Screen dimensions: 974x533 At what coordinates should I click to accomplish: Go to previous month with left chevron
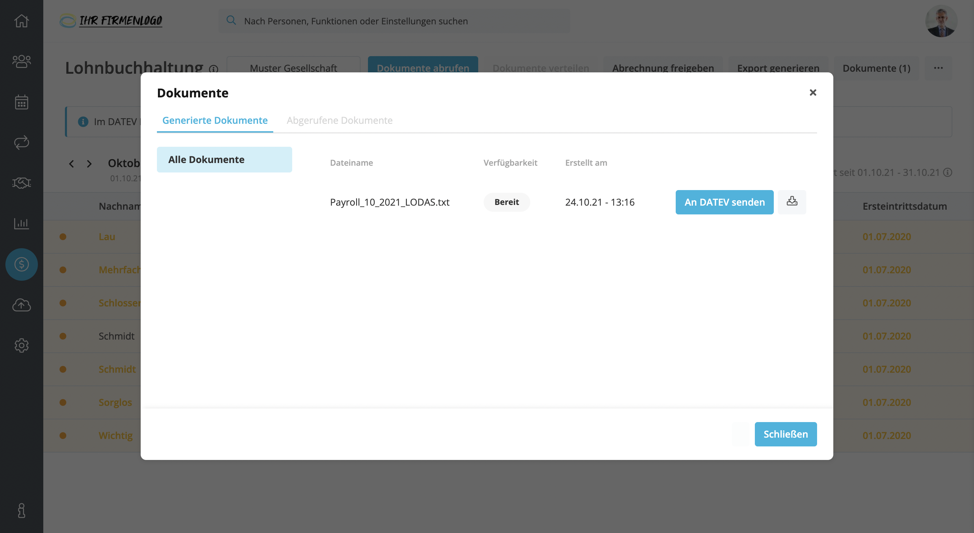(x=71, y=164)
